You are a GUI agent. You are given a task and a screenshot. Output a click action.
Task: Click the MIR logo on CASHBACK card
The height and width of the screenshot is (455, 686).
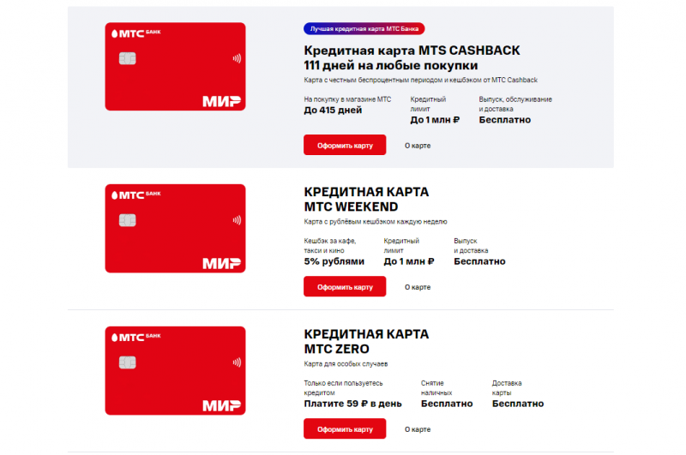[221, 101]
